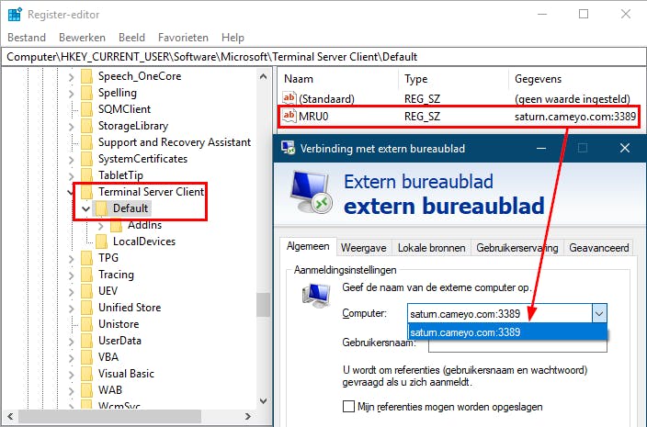The width and height of the screenshot is (647, 427).
Task: Click the Type column header
Action: coord(416,79)
